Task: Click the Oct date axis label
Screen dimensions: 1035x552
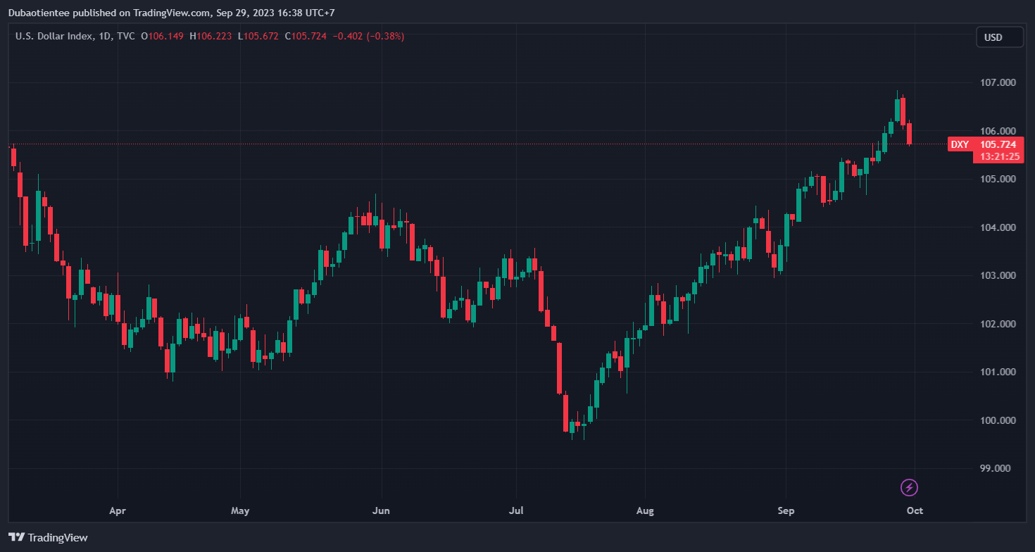Action: click(x=915, y=510)
